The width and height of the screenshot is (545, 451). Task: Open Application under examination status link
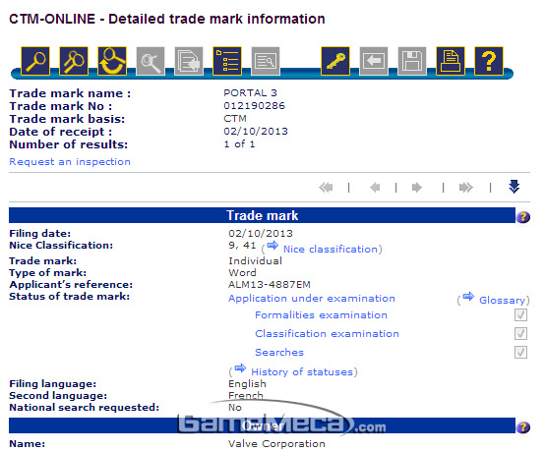tap(312, 299)
